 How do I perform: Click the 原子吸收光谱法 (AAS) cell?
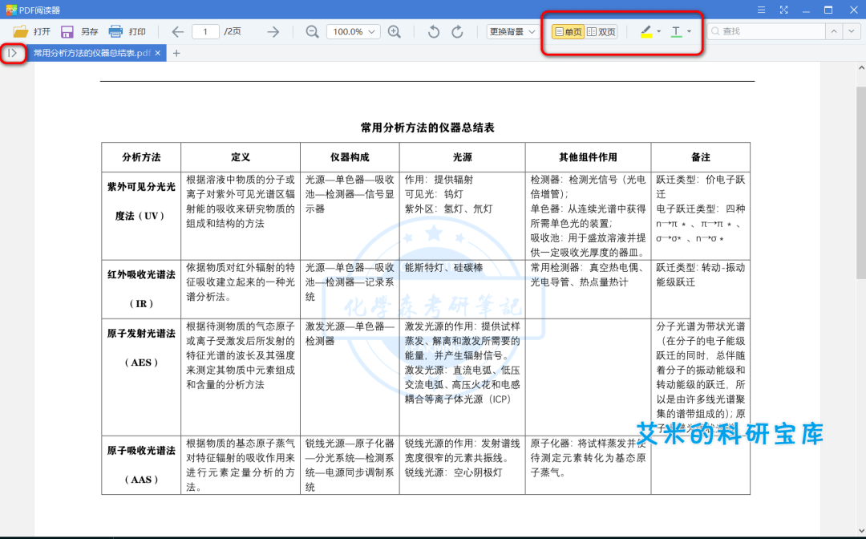click(x=141, y=465)
